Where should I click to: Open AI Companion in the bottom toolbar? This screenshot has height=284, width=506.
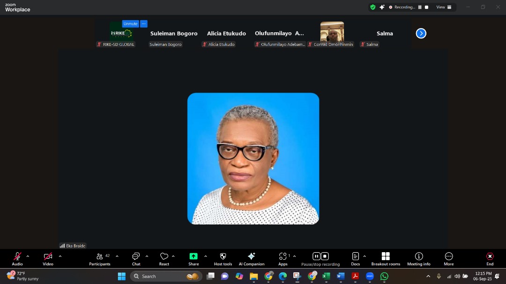click(252, 259)
